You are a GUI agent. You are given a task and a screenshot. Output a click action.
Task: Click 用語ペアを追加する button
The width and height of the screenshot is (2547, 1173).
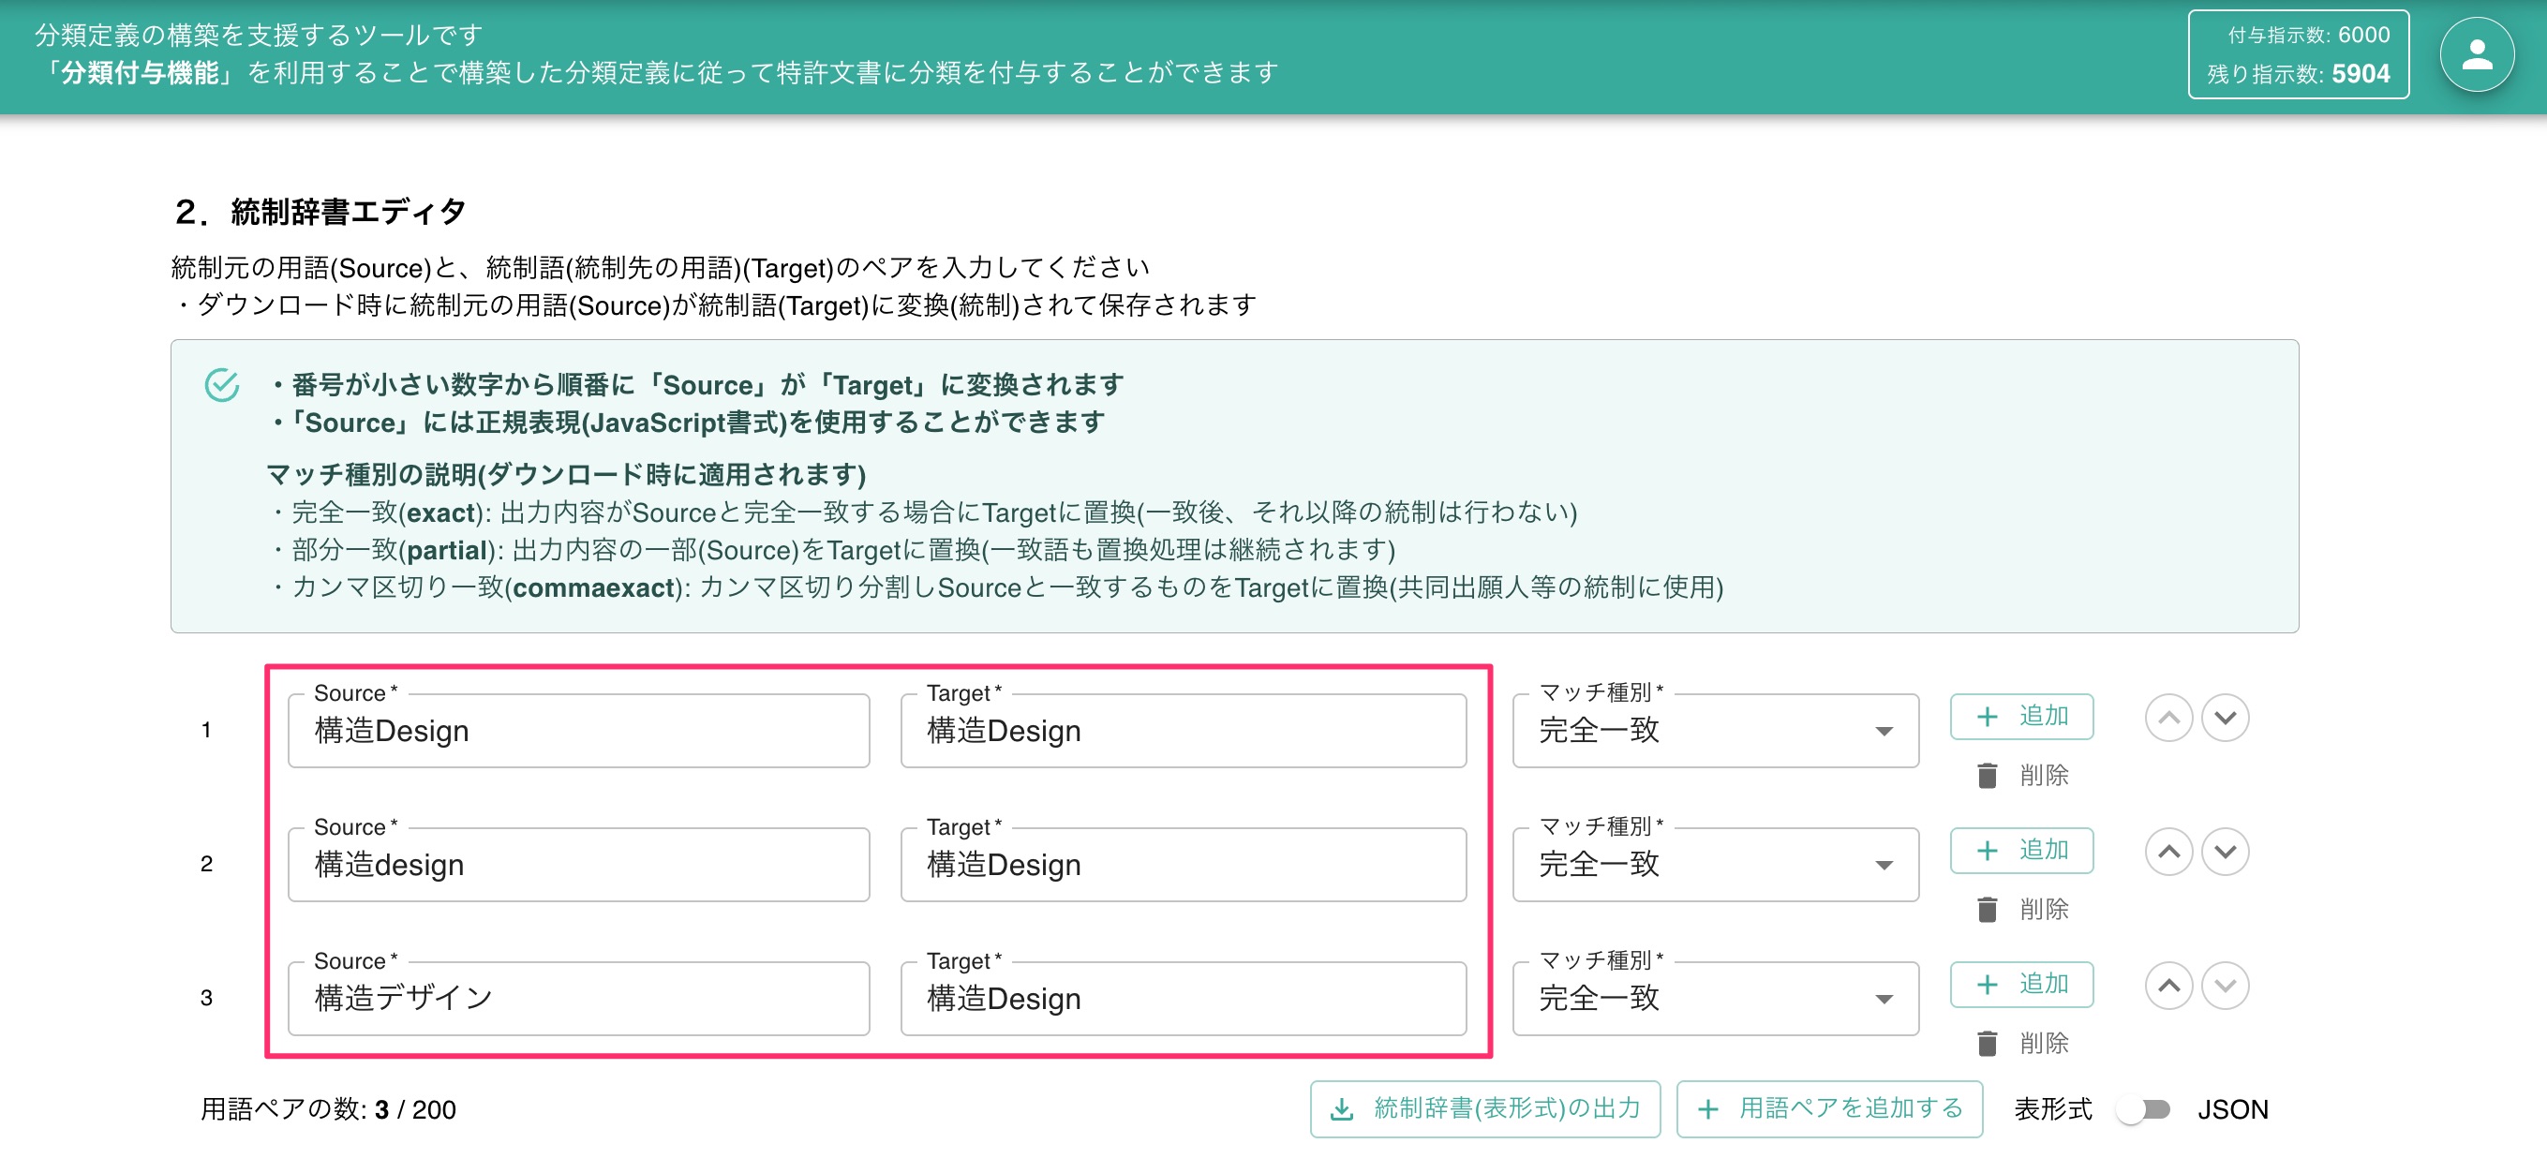click(1829, 1108)
